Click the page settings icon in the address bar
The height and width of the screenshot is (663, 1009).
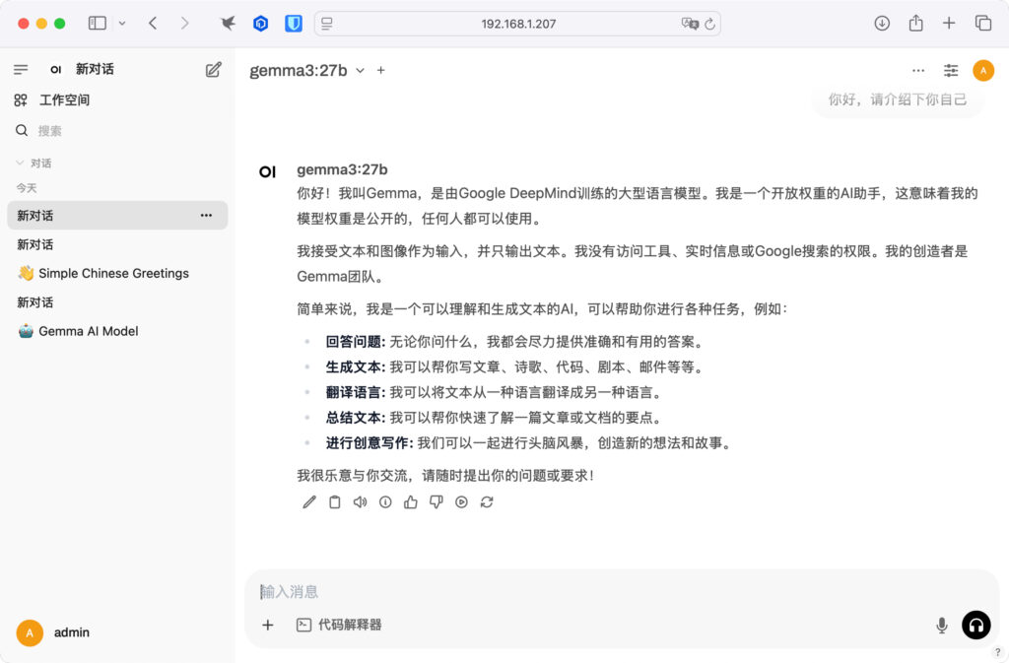[x=327, y=23]
